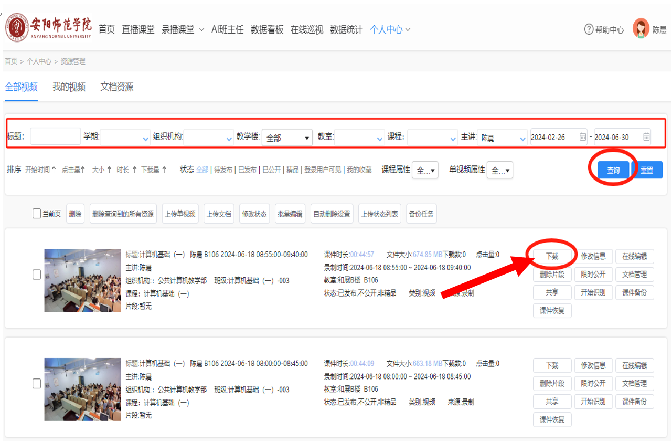Viewport: 672px width, 442px height.
Task: Select checkbox for the 08:00 video
Action: tap(37, 384)
